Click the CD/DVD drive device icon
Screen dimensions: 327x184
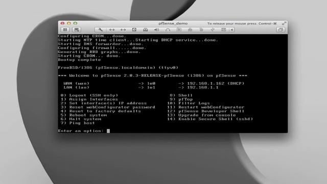point(145,30)
